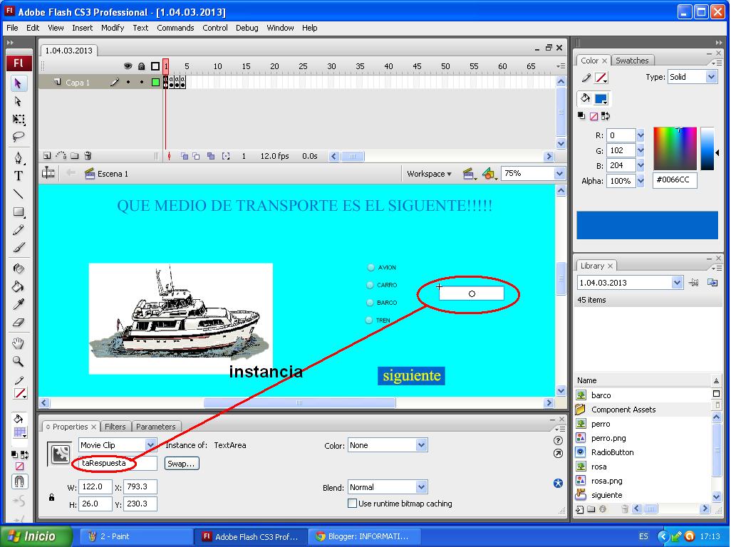This screenshot has height=547, width=731.
Task: Select the Text tool
Action: [x=18, y=175]
